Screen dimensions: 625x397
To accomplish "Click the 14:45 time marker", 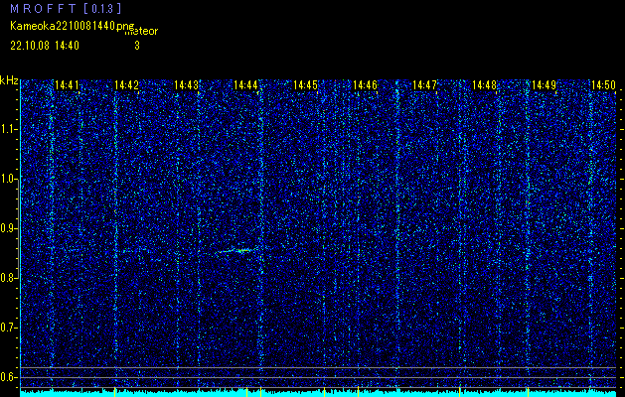I will coord(305,84).
